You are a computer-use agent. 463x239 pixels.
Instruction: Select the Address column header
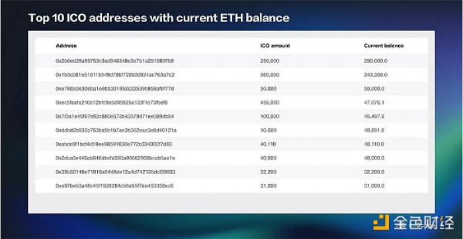coord(66,46)
